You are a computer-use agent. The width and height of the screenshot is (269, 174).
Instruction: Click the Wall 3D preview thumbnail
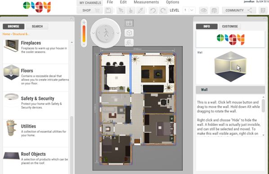pos(231,67)
